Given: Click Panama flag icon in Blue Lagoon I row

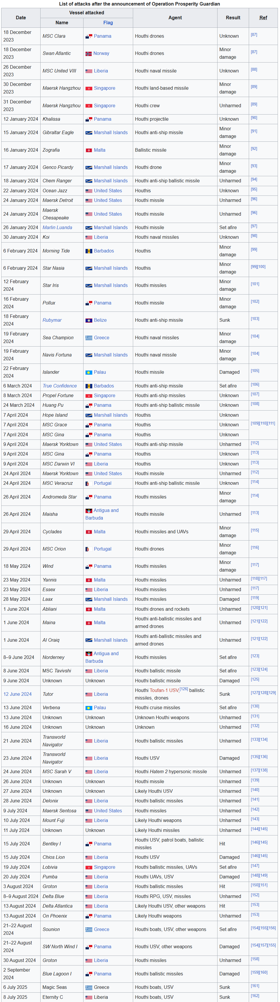Looking at the screenshot, I should pos(89,974).
